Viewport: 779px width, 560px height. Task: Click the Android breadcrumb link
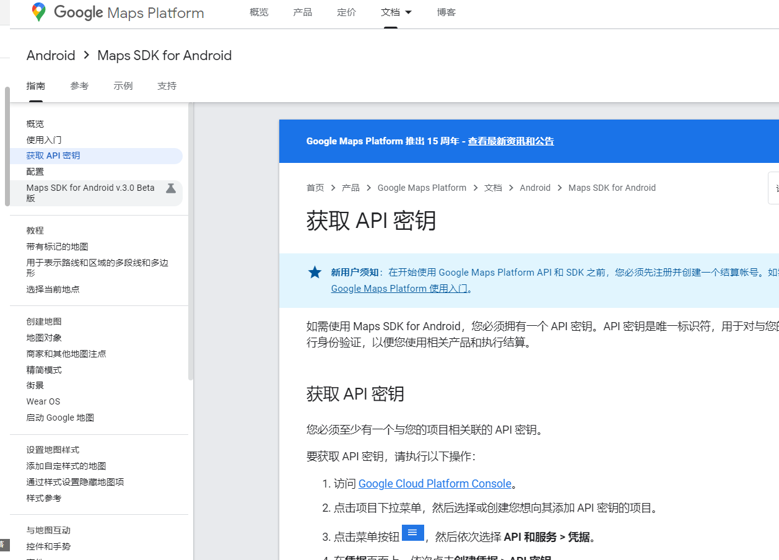click(535, 188)
